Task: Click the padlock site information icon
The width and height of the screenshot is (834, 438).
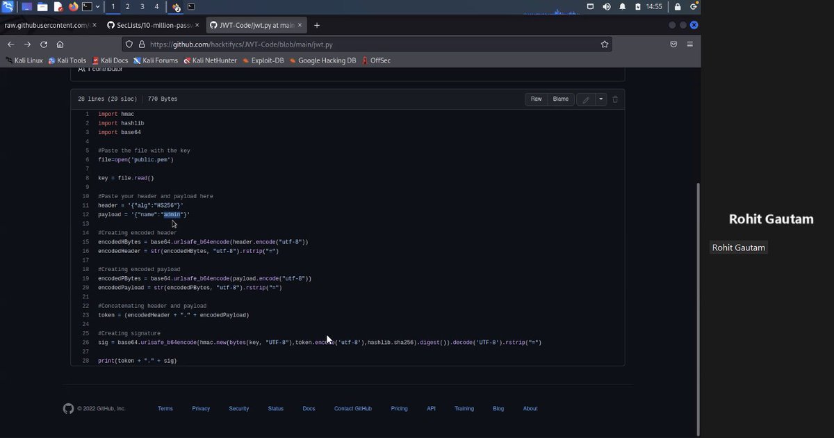Action: [x=142, y=44]
